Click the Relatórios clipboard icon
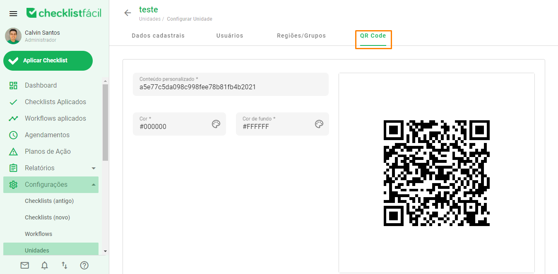This screenshot has height=274, width=558. 13,168
